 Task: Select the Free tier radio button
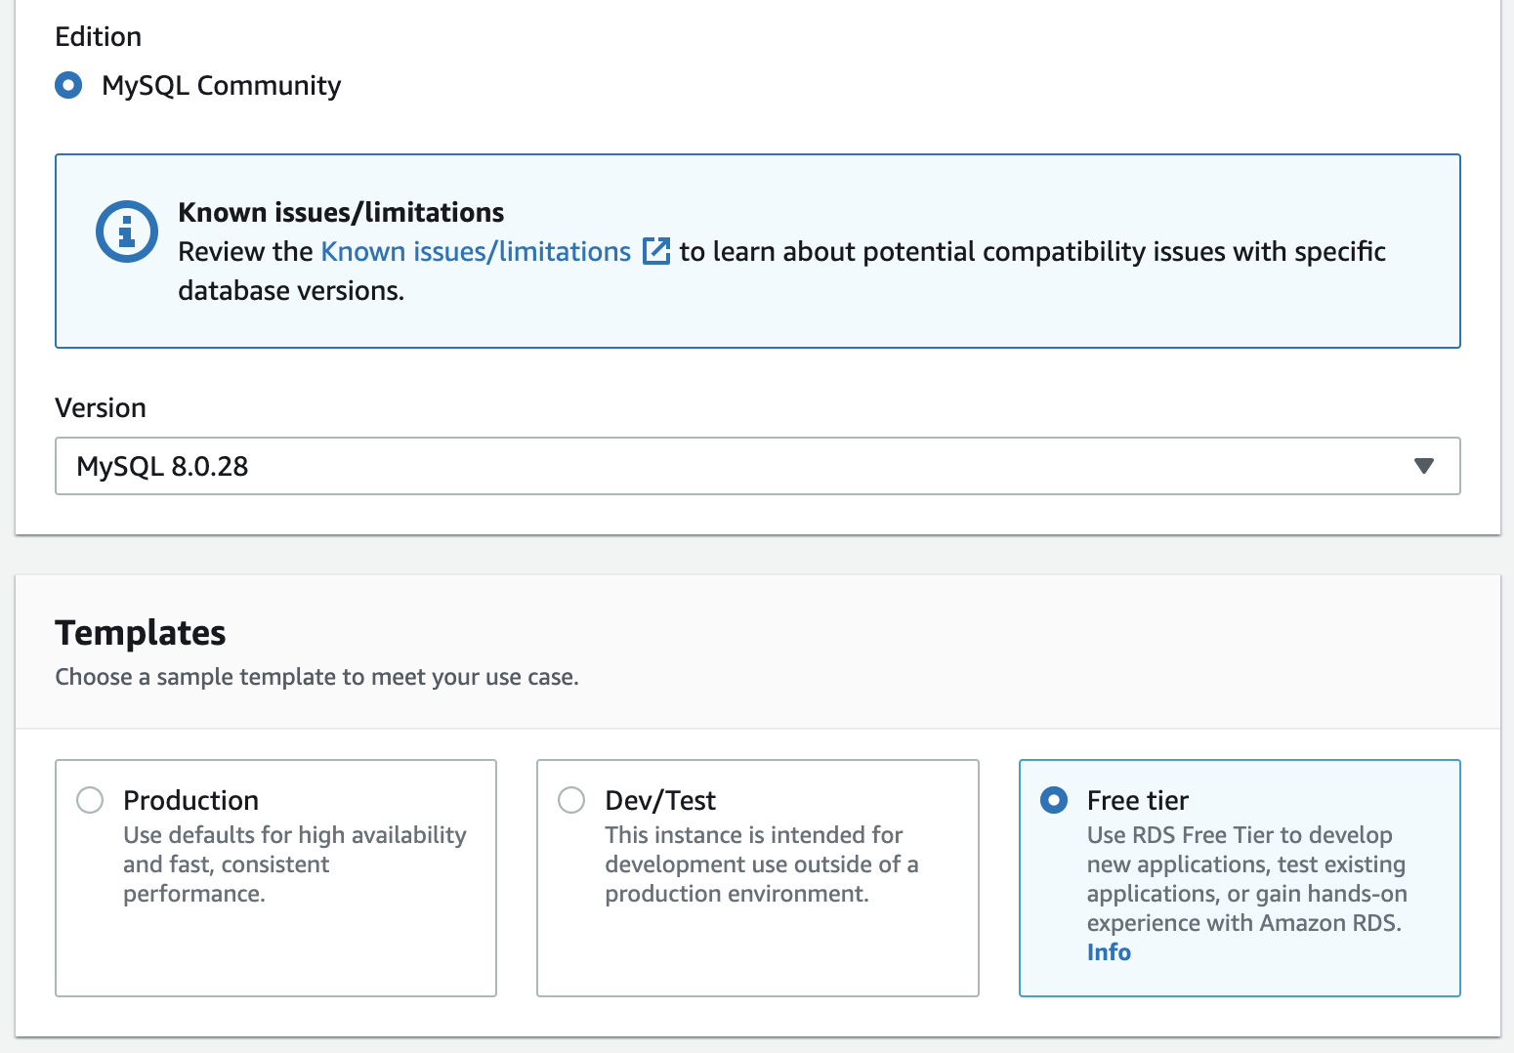click(x=1053, y=799)
